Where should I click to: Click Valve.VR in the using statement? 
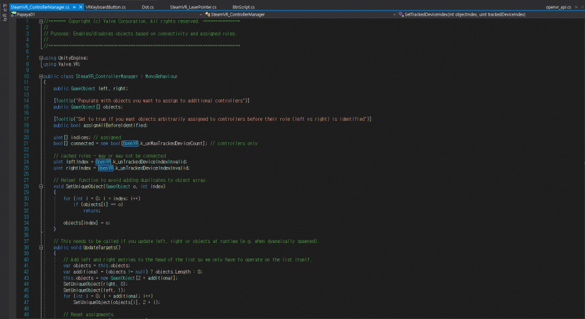68,64
